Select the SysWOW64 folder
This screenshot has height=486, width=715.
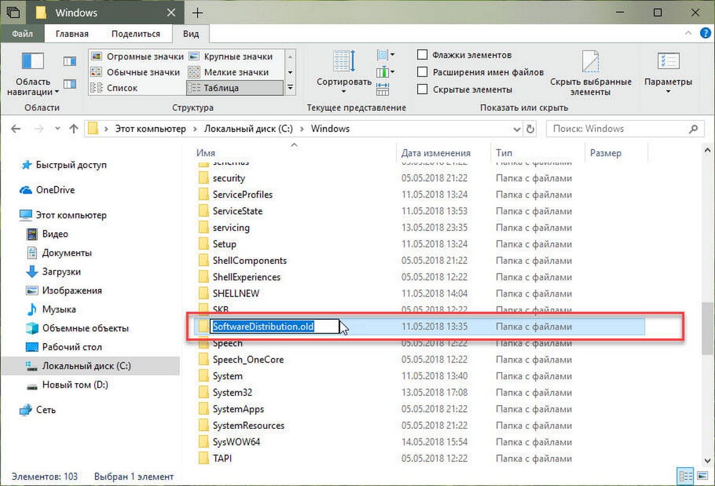[x=237, y=442]
